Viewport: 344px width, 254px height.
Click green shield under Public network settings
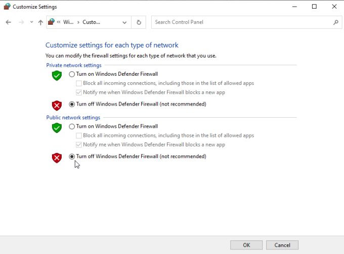(x=57, y=128)
